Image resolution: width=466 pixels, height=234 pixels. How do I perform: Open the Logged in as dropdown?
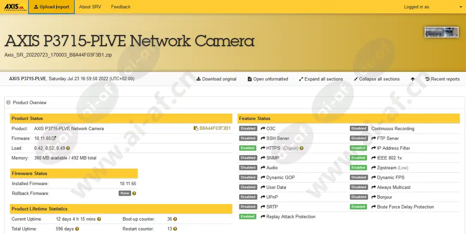[433, 7]
